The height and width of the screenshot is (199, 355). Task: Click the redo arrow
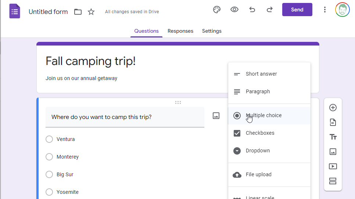point(270,10)
